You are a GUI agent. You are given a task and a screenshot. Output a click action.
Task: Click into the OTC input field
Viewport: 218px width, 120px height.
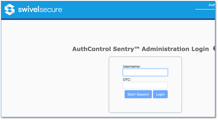145,85
